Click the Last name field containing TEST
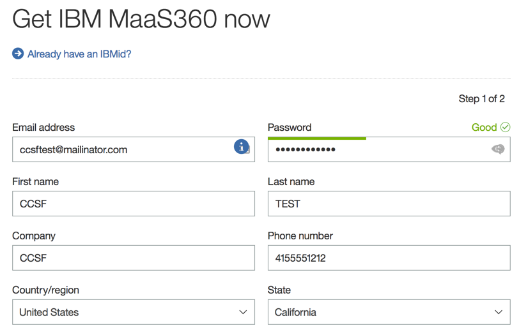519x330 pixels. tap(389, 204)
